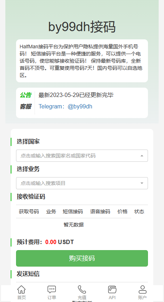
Task: Open the API wallet icon
Action: click(112, 289)
